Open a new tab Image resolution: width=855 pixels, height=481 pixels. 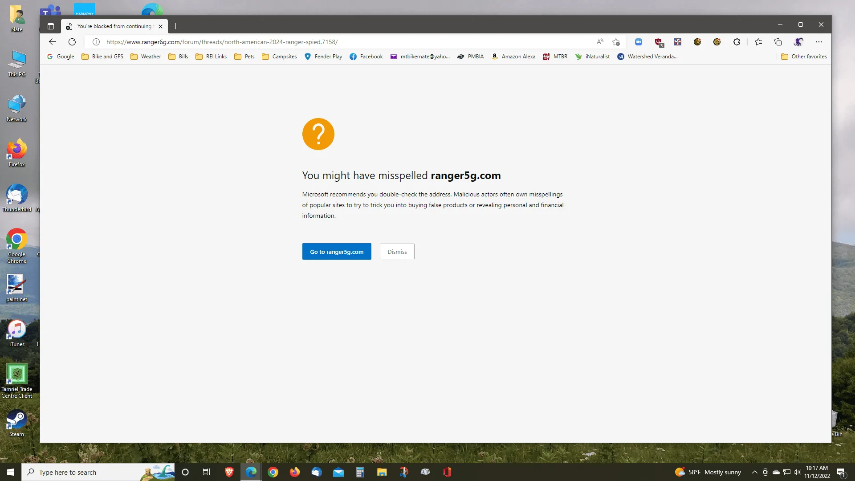[x=176, y=26]
